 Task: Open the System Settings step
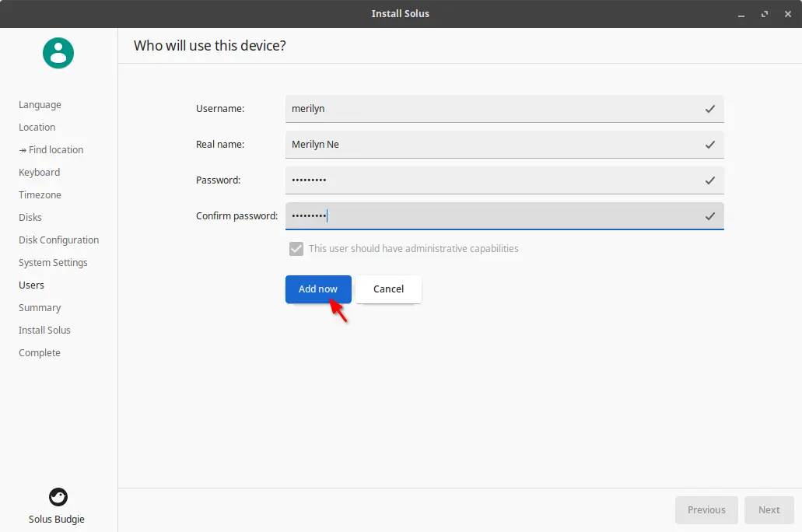[x=53, y=262]
